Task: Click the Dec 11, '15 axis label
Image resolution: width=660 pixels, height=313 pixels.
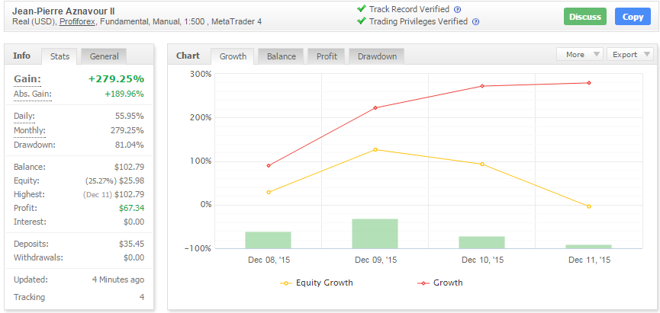Action: pos(589,260)
